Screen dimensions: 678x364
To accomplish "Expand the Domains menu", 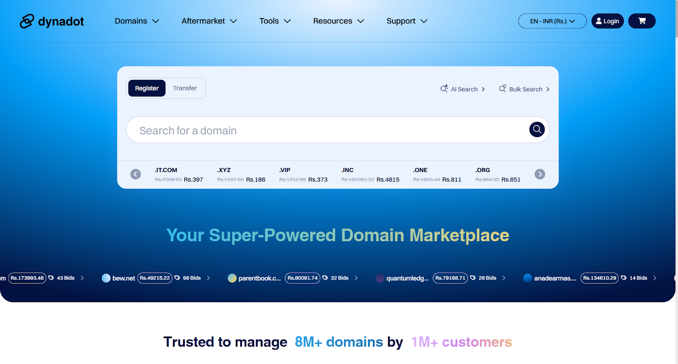I will [x=136, y=21].
